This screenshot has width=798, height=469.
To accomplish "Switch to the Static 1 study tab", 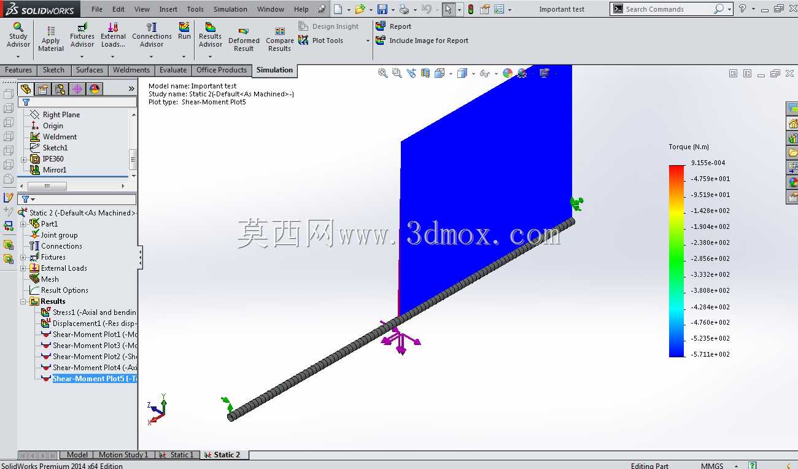I will click(x=177, y=455).
